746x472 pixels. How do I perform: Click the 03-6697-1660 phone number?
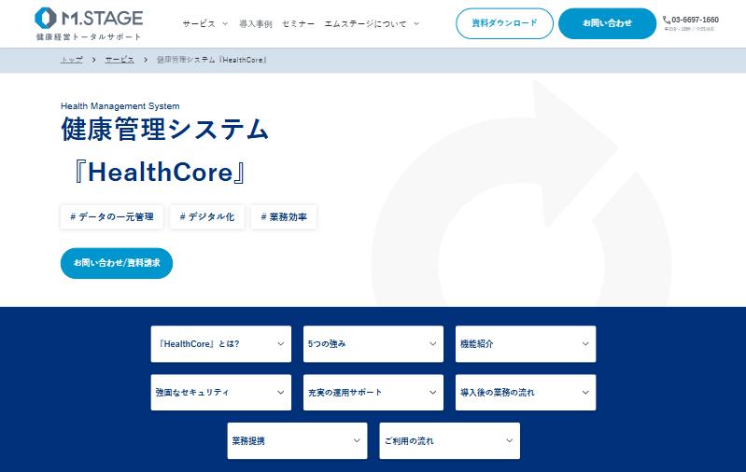point(695,20)
